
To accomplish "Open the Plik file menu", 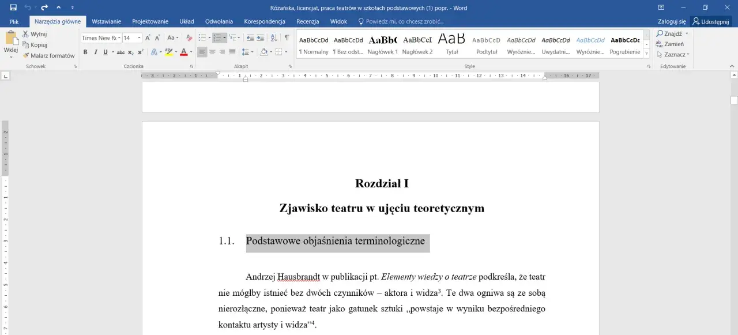I will [x=14, y=21].
